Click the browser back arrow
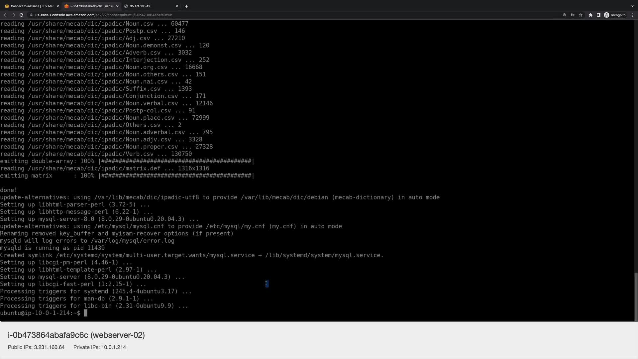The image size is (638, 359). click(x=5, y=15)
